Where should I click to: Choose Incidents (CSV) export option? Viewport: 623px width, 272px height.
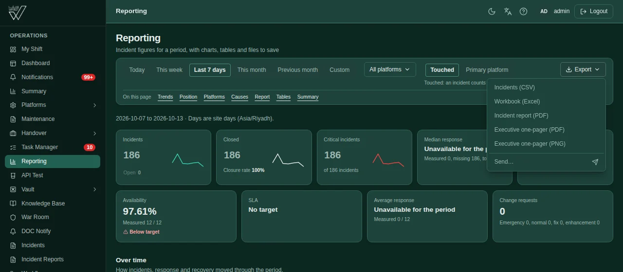(x=546, y=87)
